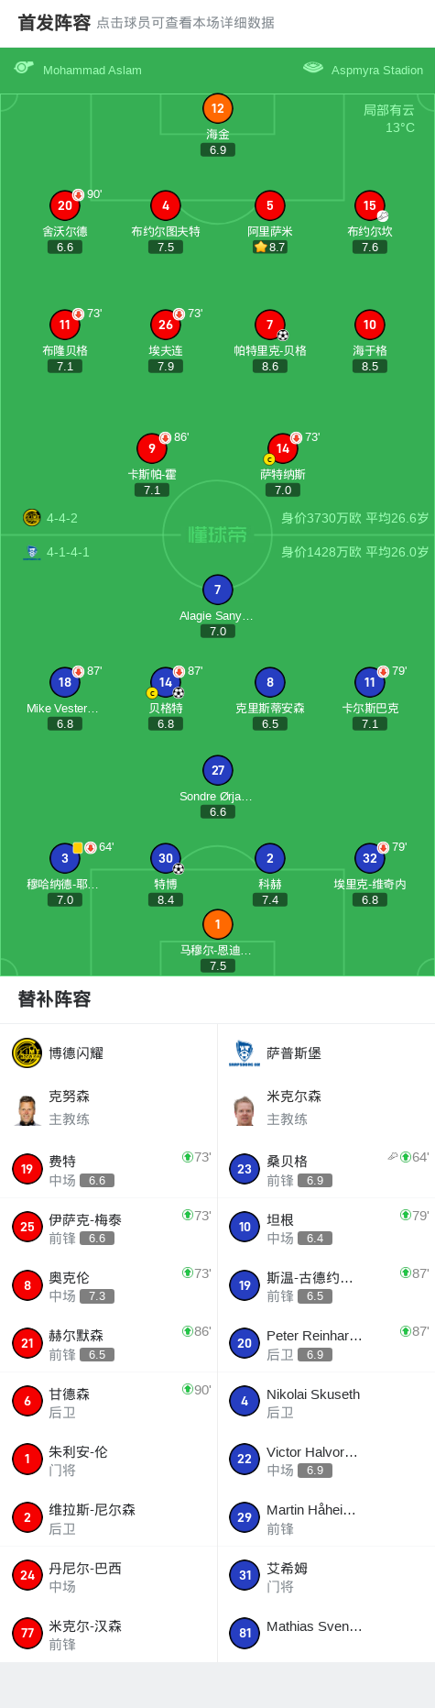Screen dimensions: 435x1708
Task: Click the 萨普斯堡 team crest logo
Action: click(244, 1052)
